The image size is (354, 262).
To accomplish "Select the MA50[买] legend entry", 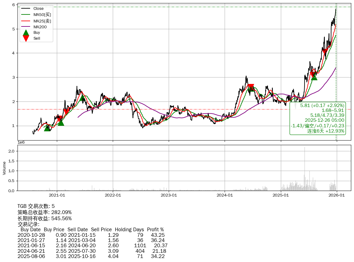I will coord(42,15).
